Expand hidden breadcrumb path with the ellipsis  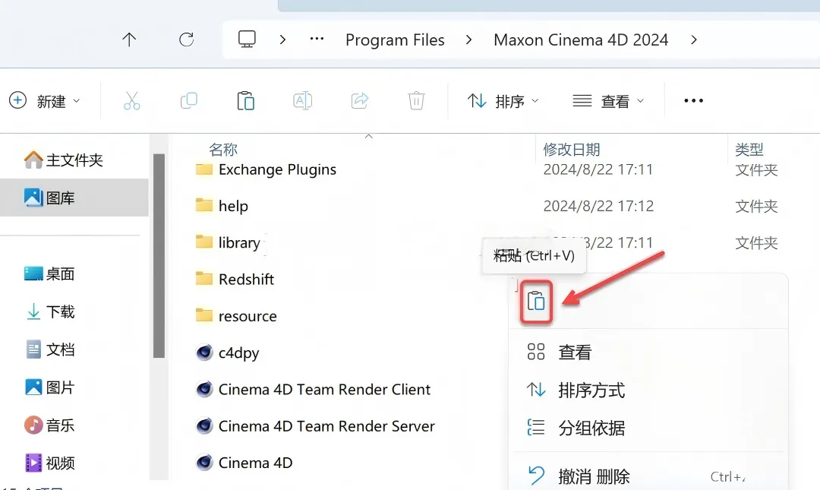click(x=317, y=39)
